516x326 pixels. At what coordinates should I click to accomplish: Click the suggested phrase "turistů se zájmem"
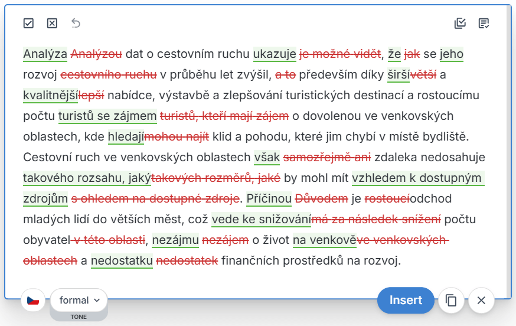point(107,116)
